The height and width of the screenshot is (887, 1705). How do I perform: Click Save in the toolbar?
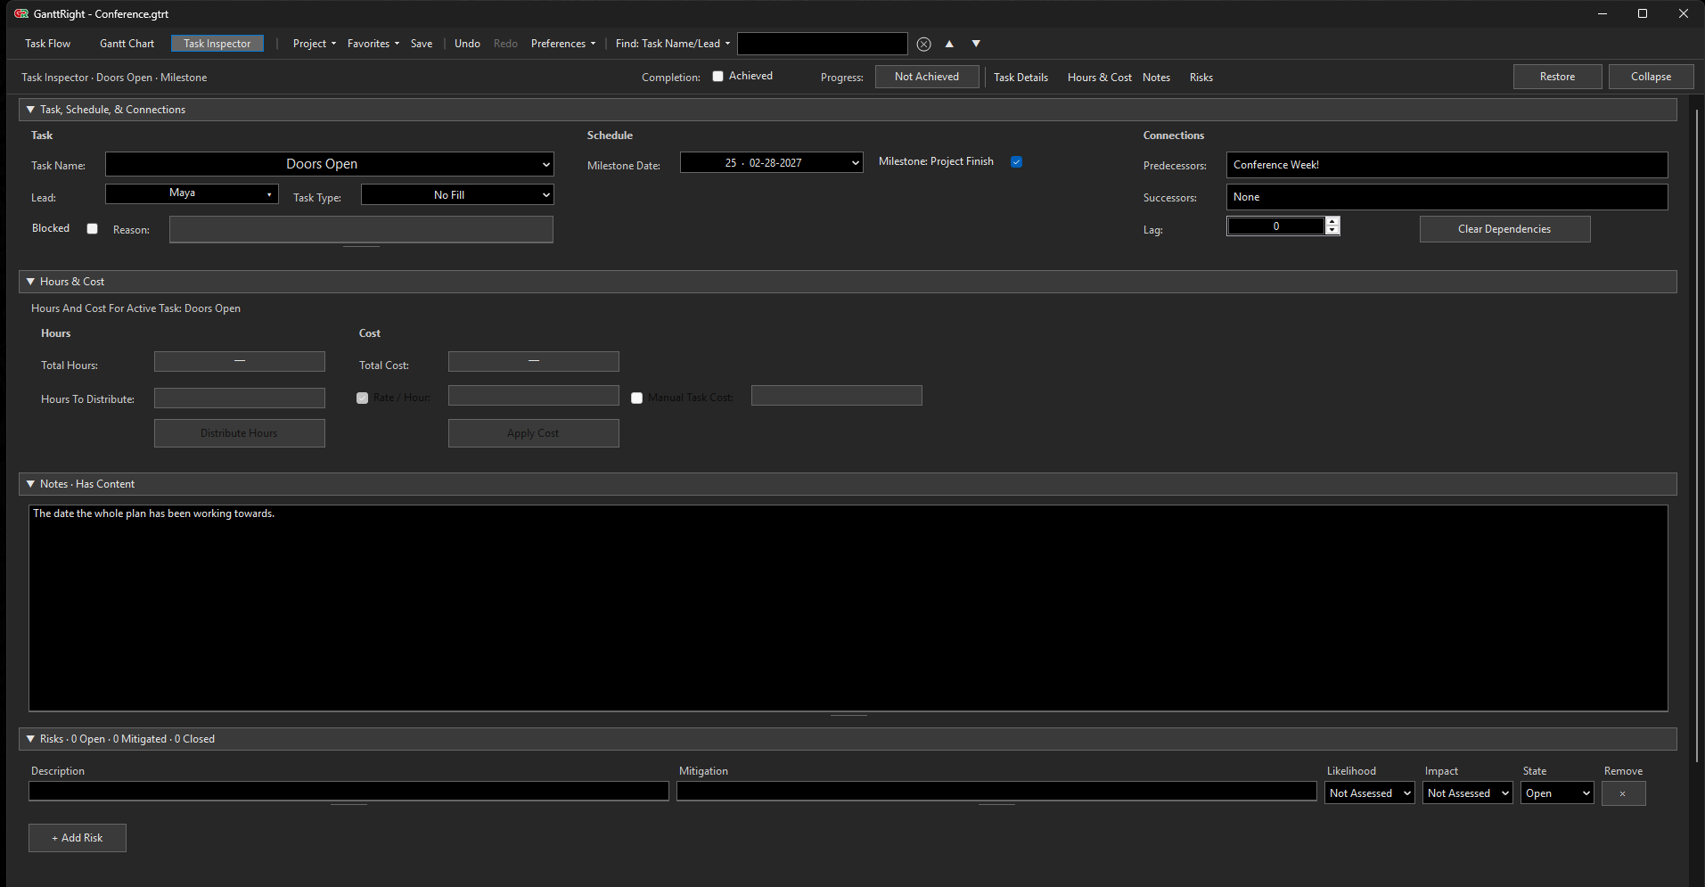[x=422, y=44]
